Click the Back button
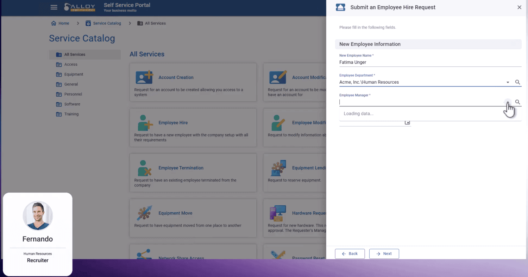Screen dimensions: 528x277 (x=350, y=254)
